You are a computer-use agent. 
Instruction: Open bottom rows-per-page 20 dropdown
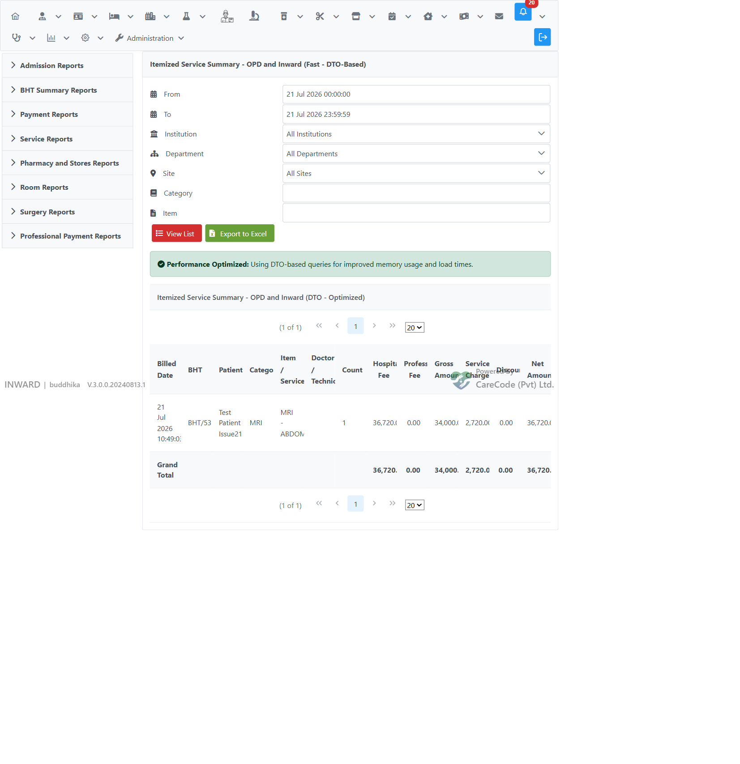pyautogui.click(x=415, y=505)
